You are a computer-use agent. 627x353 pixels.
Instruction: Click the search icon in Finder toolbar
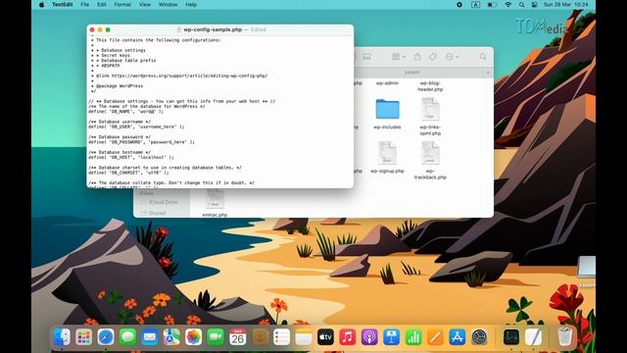(x=483, y=57)
